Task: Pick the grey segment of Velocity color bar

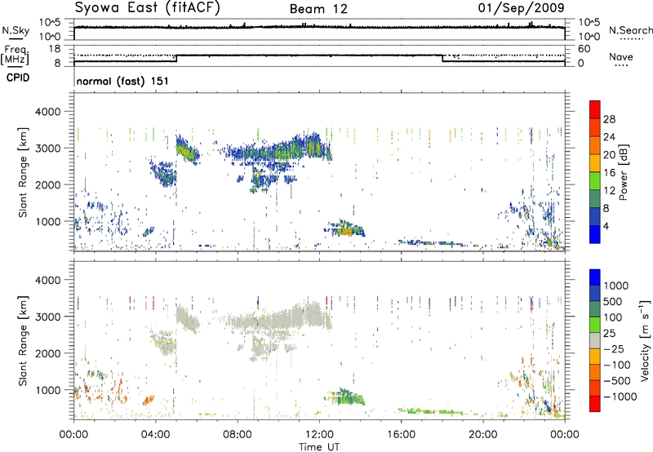Action: [x=595, y=341]
